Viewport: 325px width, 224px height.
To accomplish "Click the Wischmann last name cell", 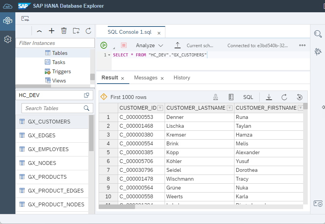I will click(x=200, y=179).
